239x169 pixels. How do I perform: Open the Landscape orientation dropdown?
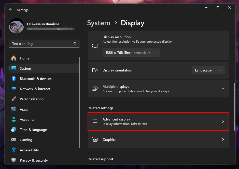[x=208, y=70]
